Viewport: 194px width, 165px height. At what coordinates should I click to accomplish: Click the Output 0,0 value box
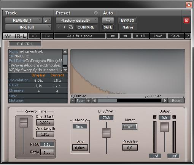click(164, 118)
